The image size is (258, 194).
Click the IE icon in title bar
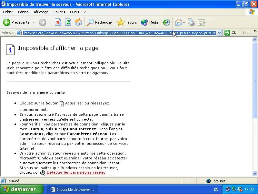3,4
